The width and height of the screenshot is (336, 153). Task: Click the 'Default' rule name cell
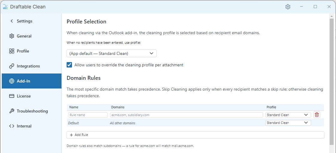[73, 123]
